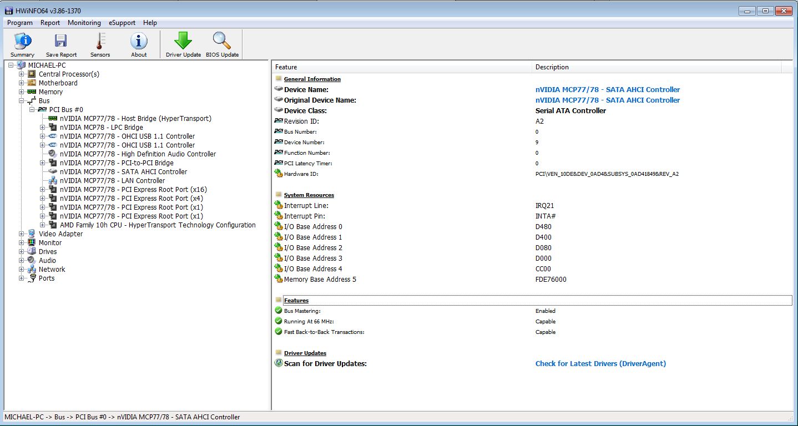The height and width of the screenshot is (426, 798).
Task: Click the status bar device path text
Action: [122, 417]
